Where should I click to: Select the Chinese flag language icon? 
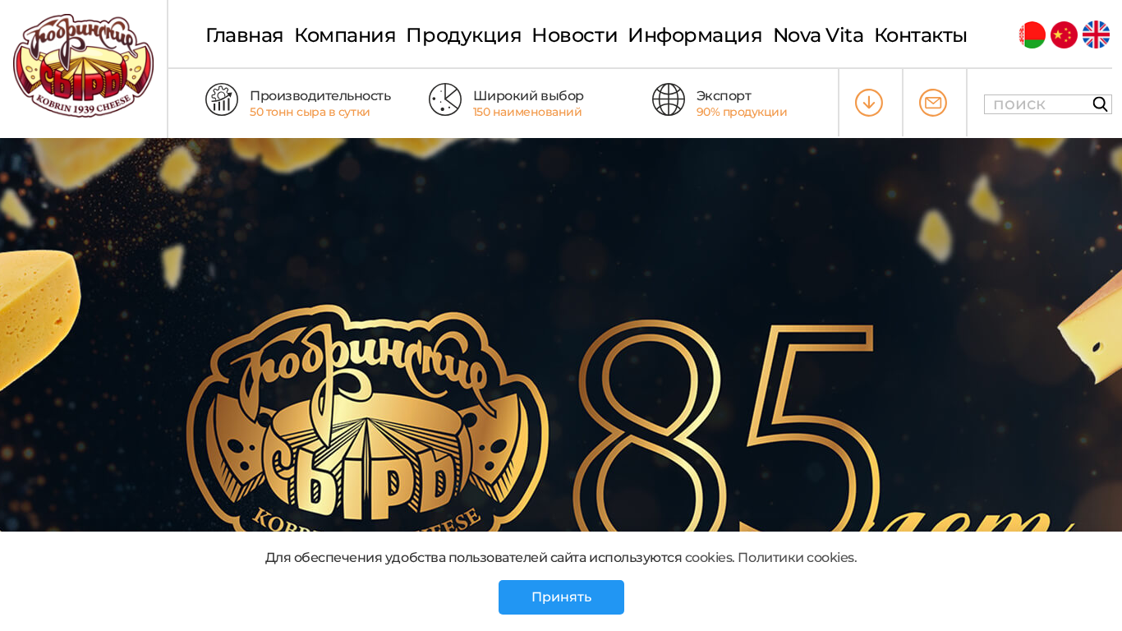tap(1064, 35)
